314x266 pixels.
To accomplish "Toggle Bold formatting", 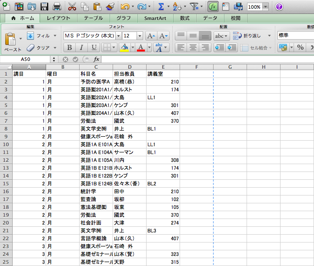I will (x=69, y=47).
